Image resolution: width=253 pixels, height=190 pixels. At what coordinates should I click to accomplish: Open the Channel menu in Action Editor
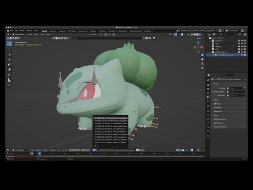point(53,150)
